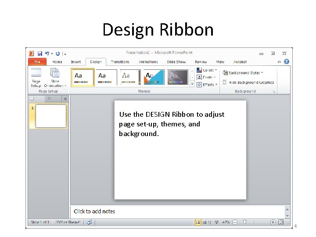Click the Help question mark icon

click(286, 61)
